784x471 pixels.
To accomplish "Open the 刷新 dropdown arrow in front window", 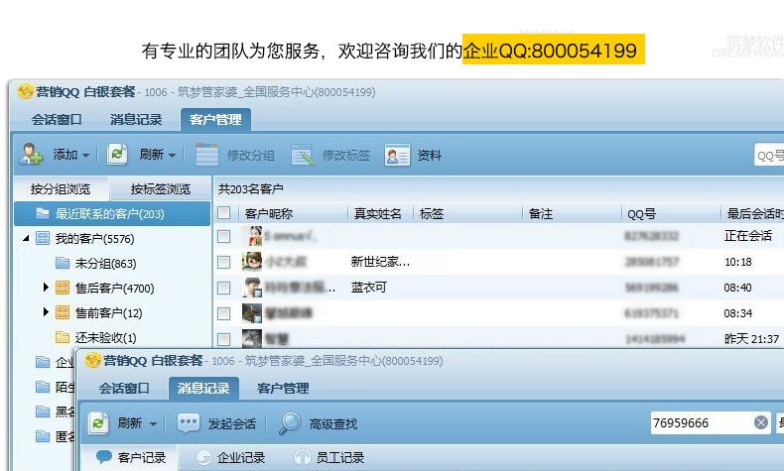I will click(x=153, y=424).
